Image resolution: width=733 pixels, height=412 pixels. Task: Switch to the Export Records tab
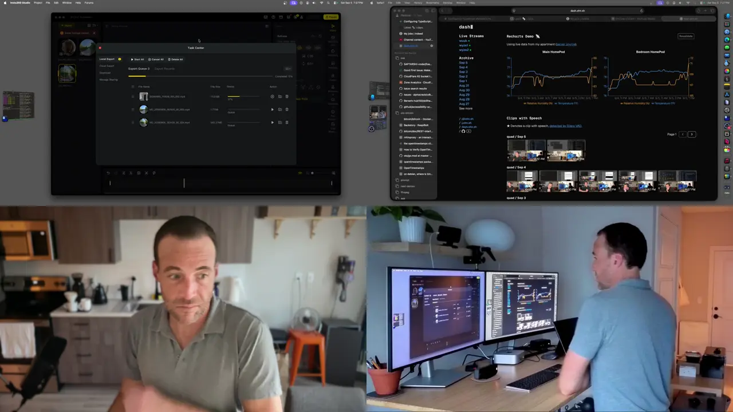pyautogui.click(x=164, y=69)
